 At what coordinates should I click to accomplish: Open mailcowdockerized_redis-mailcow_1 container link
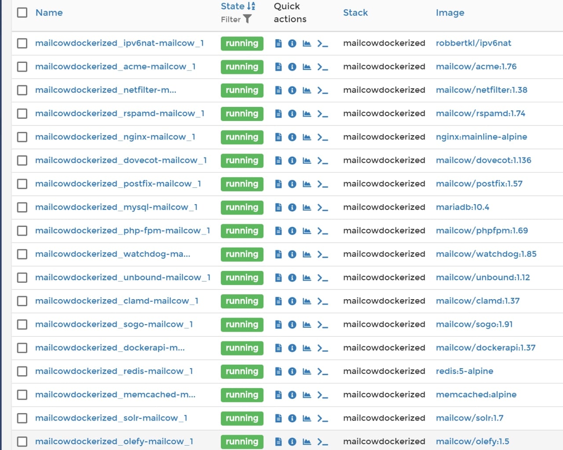[x=114, y=371]
